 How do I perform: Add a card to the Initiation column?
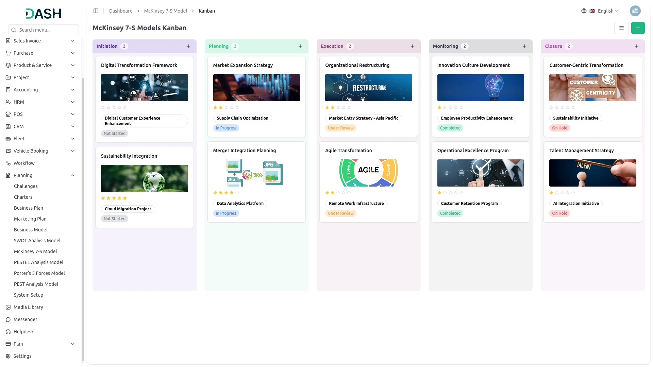[x=188, y=46]
